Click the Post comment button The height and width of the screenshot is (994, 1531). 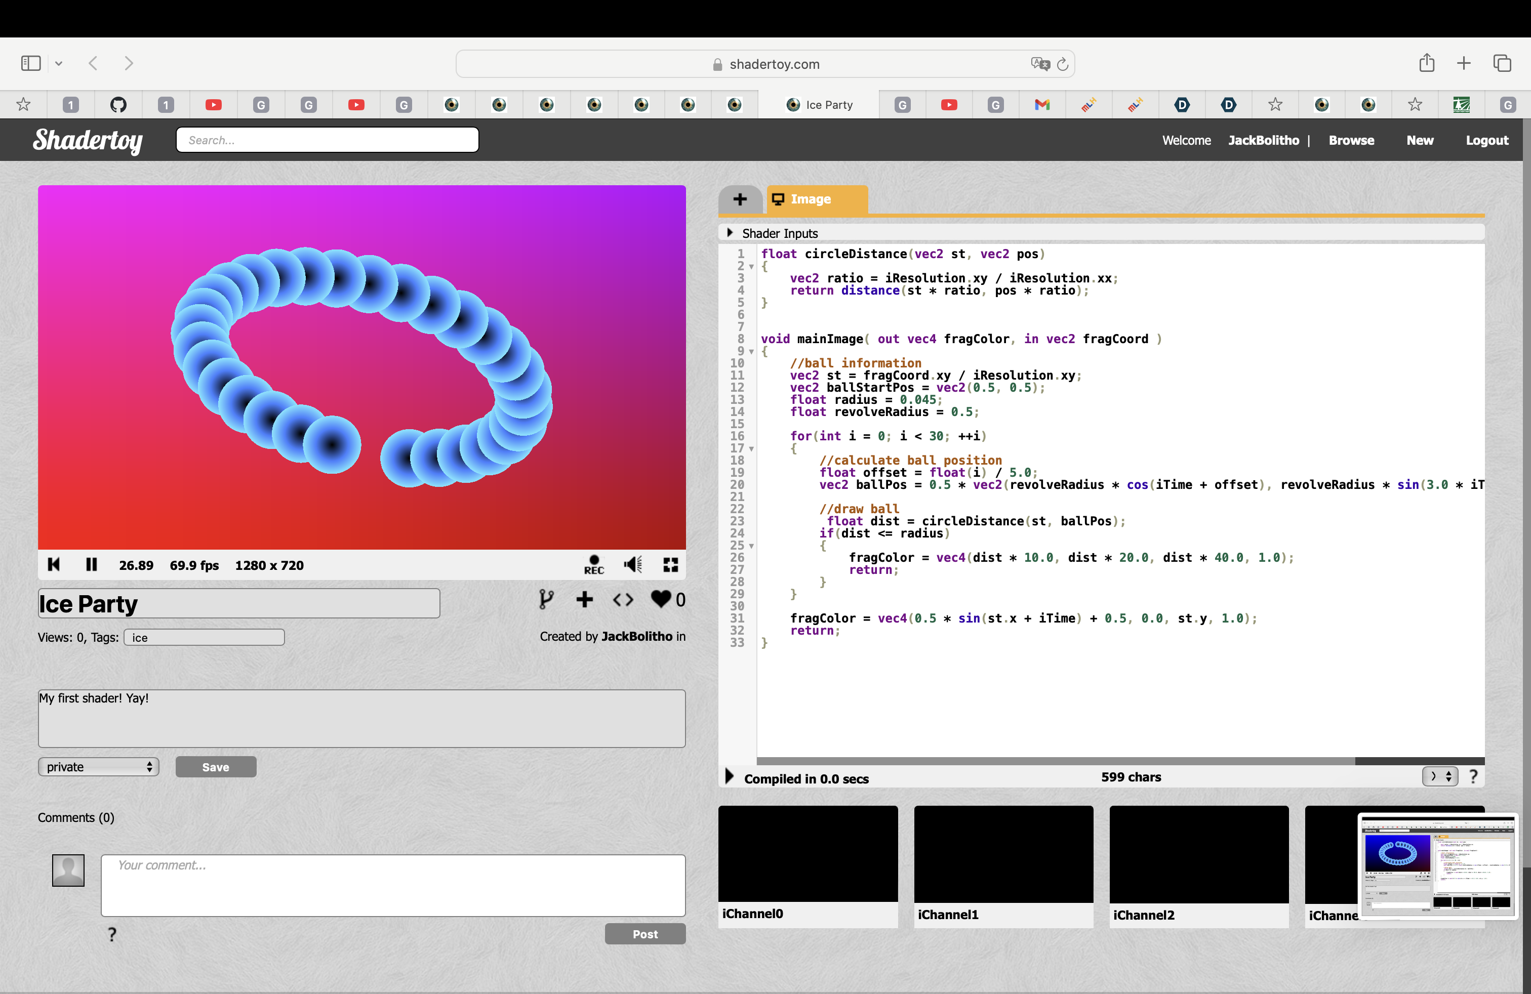644,934
